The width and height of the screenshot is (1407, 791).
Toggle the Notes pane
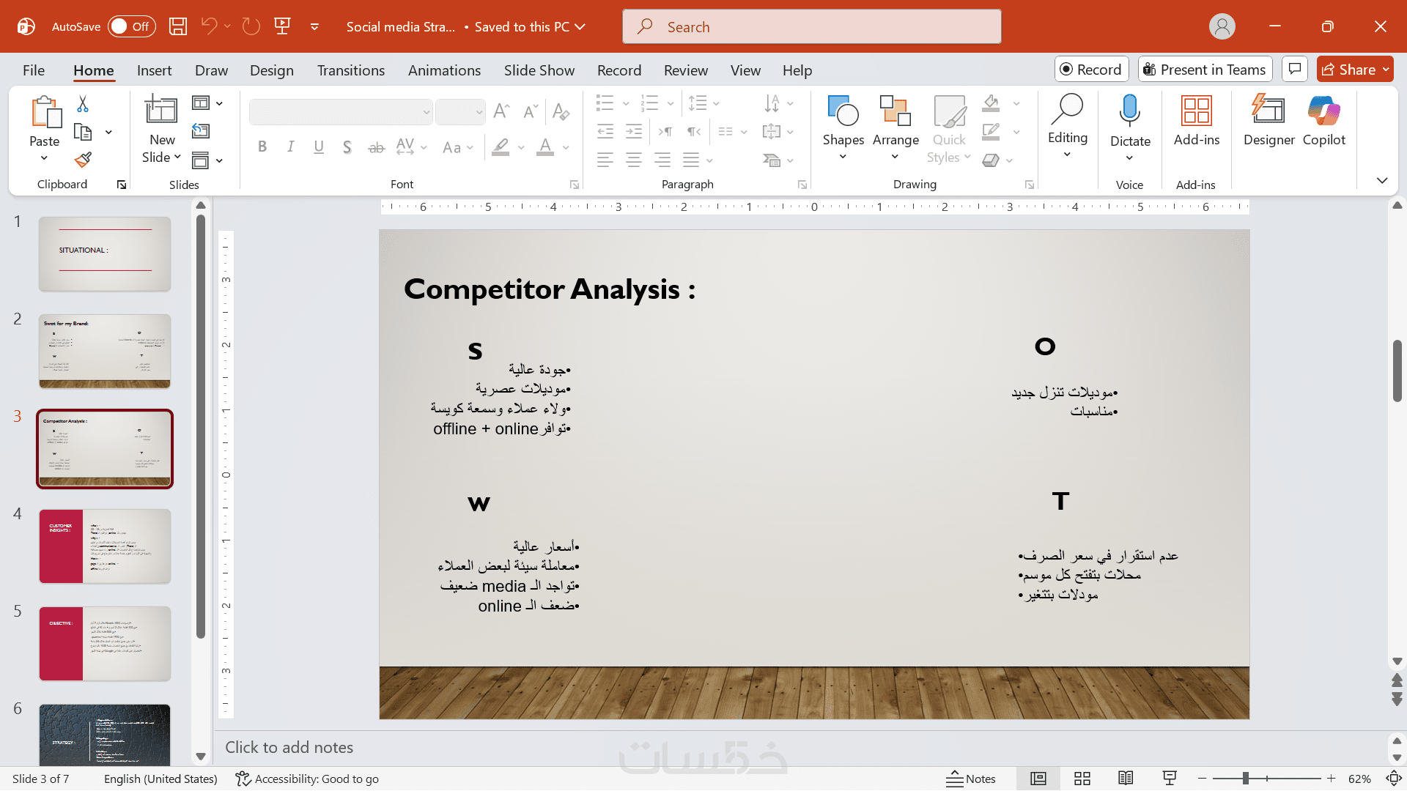(971, 779)
